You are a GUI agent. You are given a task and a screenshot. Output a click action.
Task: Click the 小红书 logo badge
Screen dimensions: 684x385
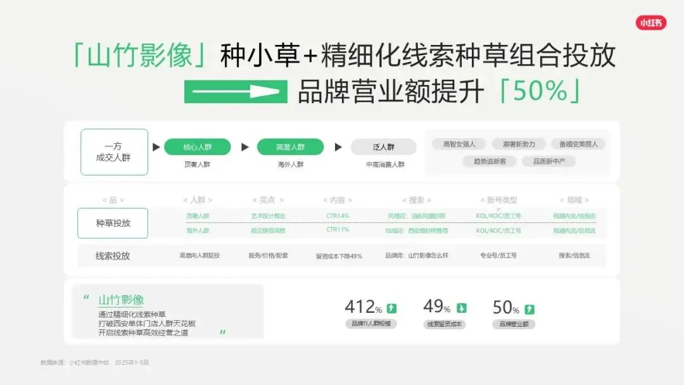[650, 23]
